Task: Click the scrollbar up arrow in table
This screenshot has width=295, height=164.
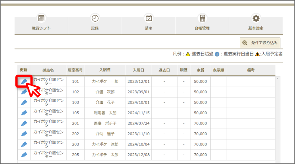Action: coord(278,79)
